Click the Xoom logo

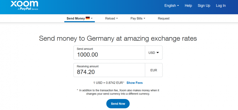coord(24,5)
